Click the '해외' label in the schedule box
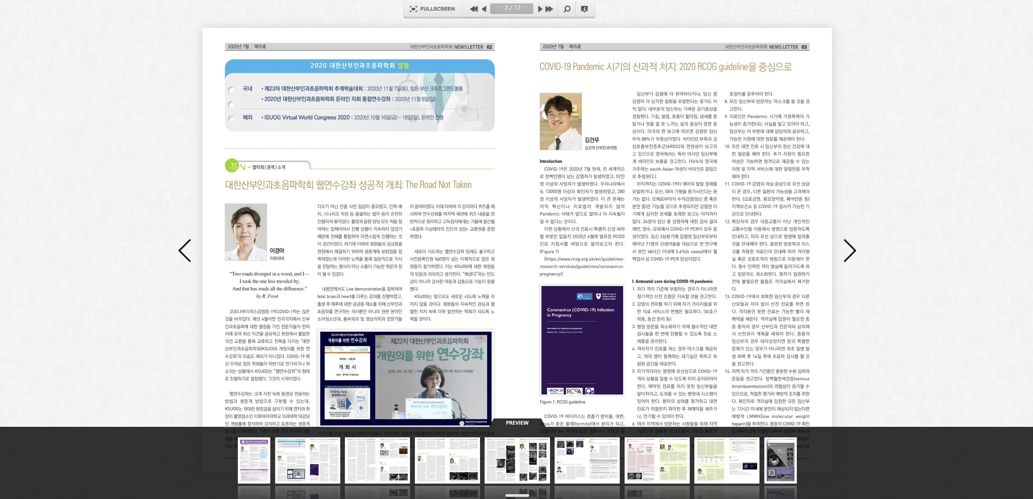This screenshot has height=499, width=1033. (x=247, y=118)
